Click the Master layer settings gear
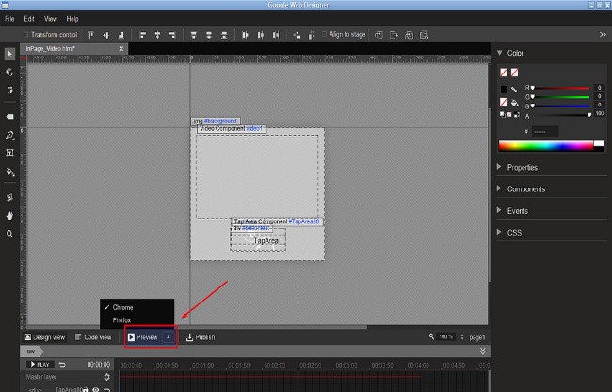The height and width of the screenshot is (392, 612). pyautogui.click(x=106, y=377)
